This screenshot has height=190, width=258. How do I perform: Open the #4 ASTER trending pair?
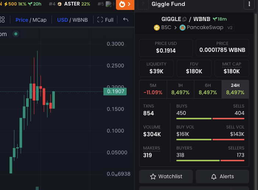point(70,4)
